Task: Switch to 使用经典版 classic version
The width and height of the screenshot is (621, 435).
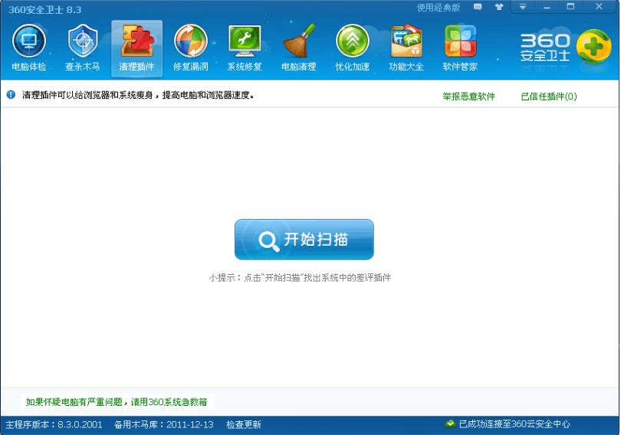Action: click(439, 8)
